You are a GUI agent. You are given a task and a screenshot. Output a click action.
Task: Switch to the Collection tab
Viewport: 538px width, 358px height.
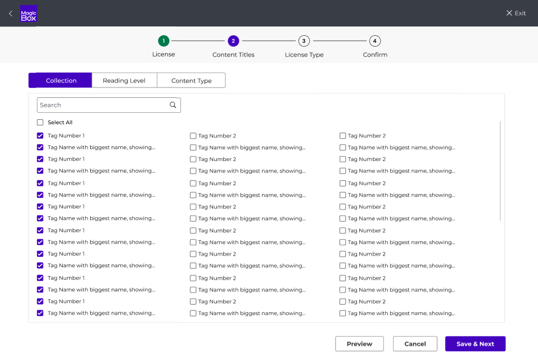[x=61, y=80]
